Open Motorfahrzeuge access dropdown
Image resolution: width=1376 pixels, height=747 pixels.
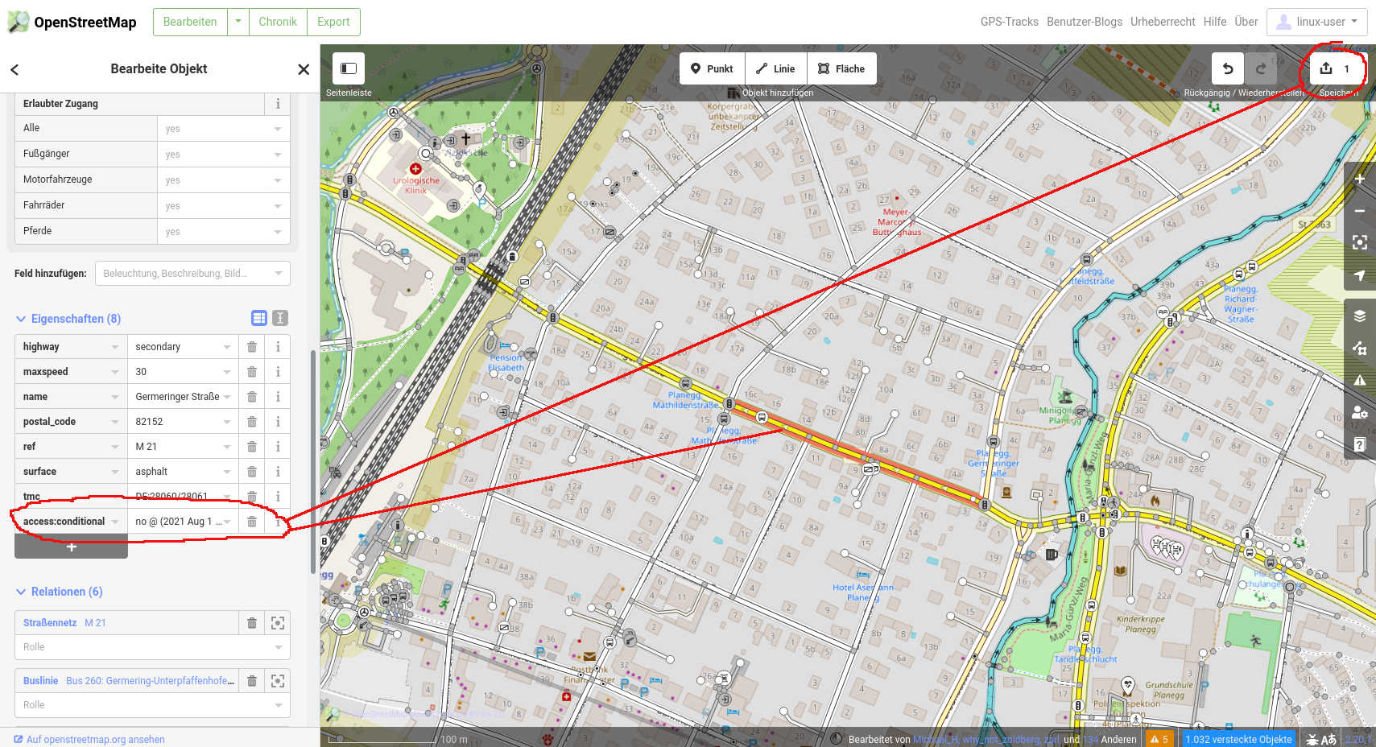pyautogui.click(x=224, y=180)
